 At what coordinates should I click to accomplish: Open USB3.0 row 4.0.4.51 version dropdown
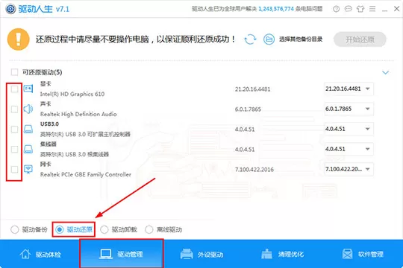(349, 129)
